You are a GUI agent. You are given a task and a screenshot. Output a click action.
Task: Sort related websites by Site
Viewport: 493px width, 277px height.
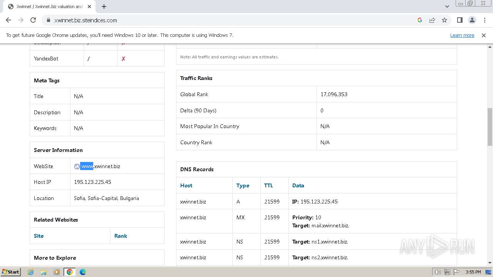39,236
